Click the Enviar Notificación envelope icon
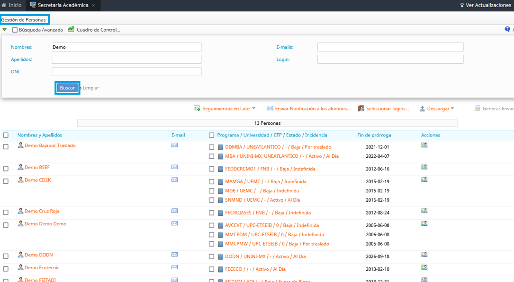This screenshot has height=282, width=514. (270, 109)
